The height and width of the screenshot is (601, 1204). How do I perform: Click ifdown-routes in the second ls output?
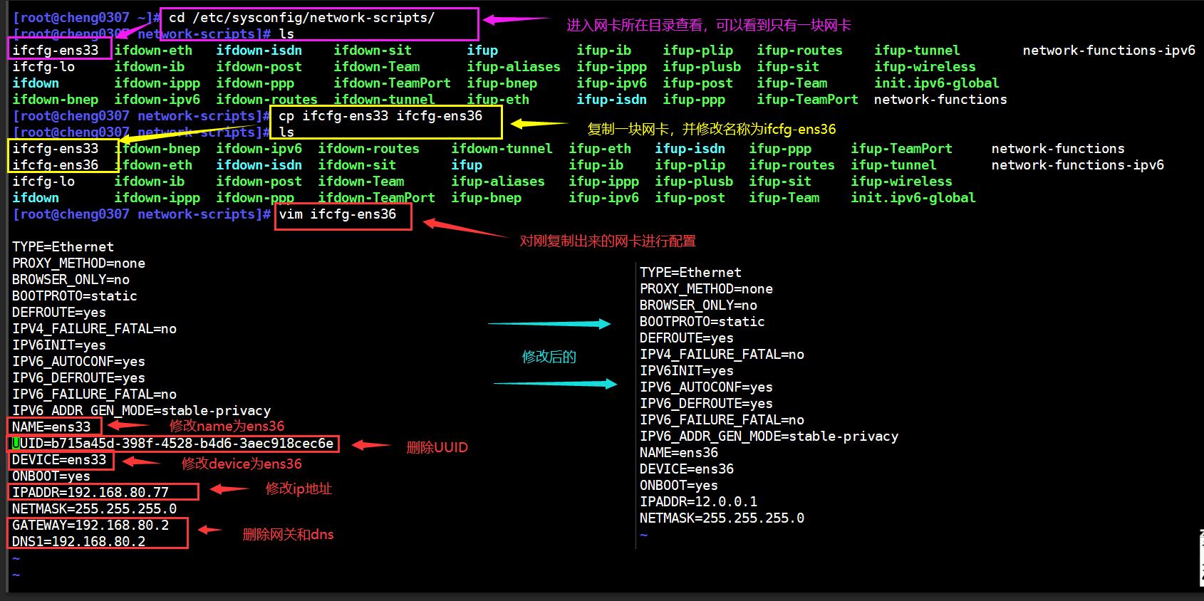pyautogui.click(x=368, y=148)
